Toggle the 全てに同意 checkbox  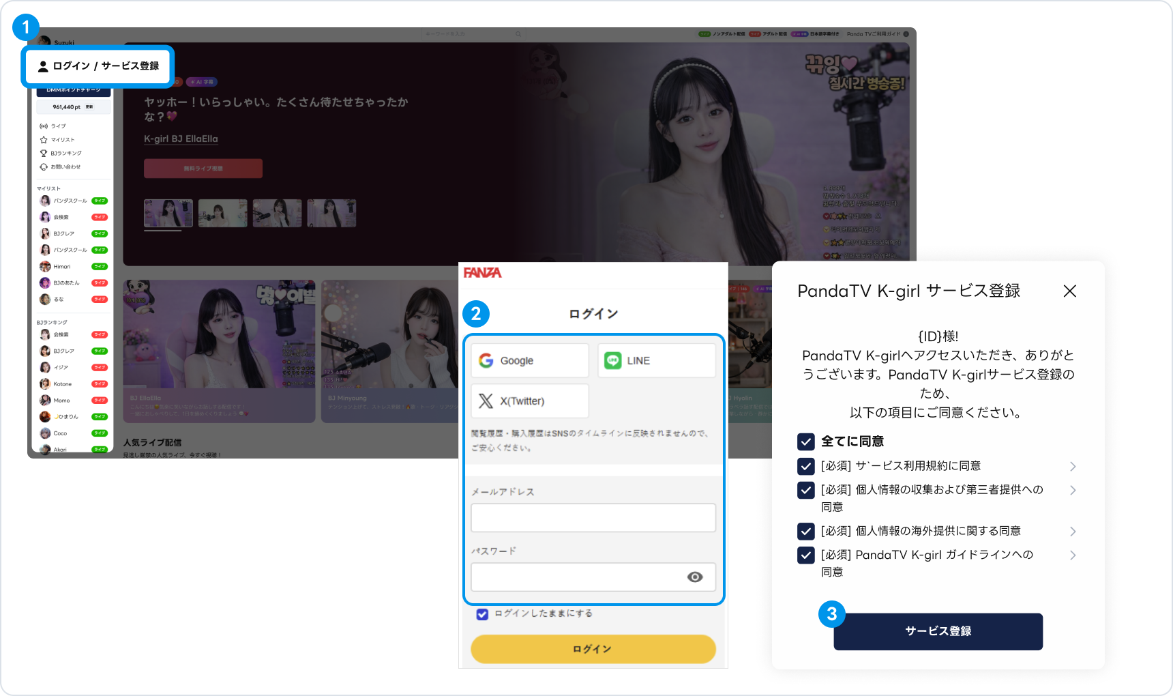point(806,441)
